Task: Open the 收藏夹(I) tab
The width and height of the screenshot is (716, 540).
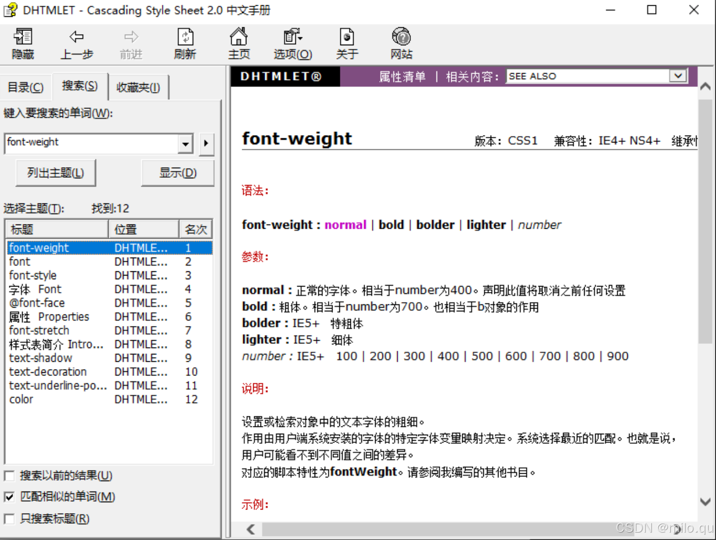Action: point(138,87)
